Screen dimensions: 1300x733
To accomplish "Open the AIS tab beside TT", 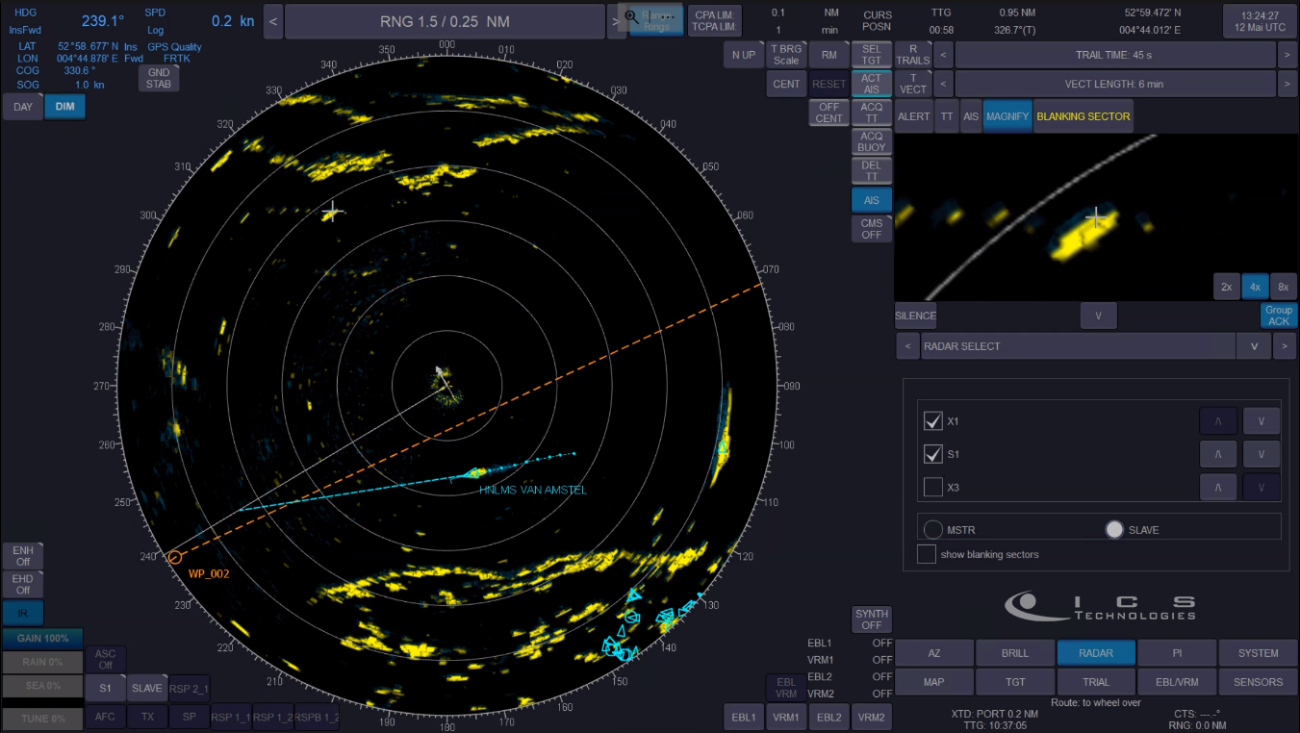I will point(971,116).
